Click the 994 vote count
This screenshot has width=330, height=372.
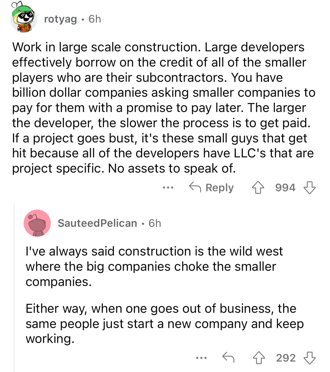(285, 188)
